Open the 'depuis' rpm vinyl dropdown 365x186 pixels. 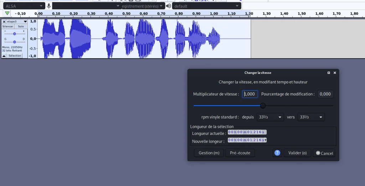[x=270, y=117]
